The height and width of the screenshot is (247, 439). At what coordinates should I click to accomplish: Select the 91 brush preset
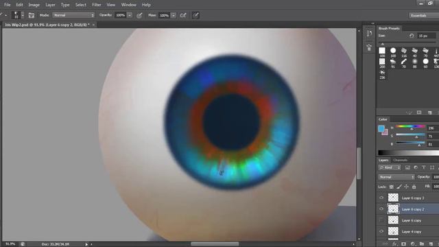pos(393,62)
